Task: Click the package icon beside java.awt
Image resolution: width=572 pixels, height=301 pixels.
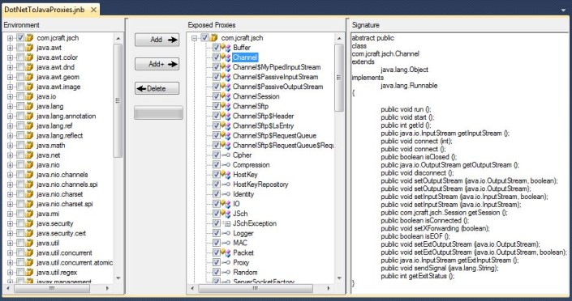Action: [30, 48]
